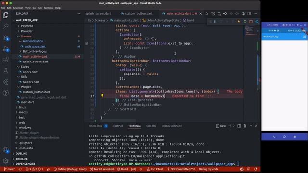
Task: Open the File menu
Action: (x=3, y=8)
